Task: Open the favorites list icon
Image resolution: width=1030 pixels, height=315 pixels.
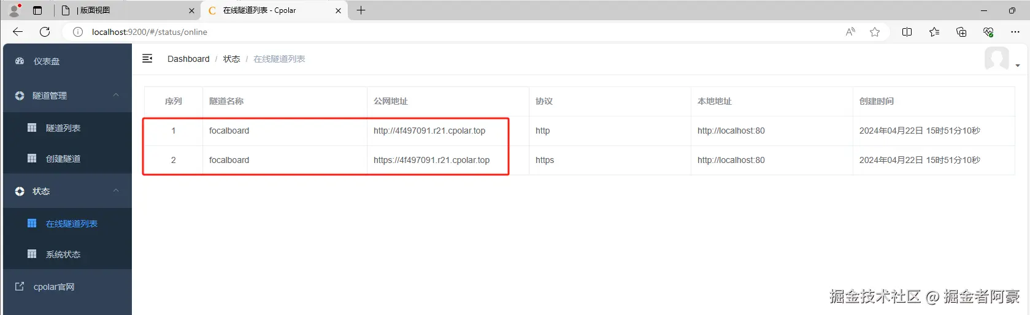Action: click(x=934, y=32)
